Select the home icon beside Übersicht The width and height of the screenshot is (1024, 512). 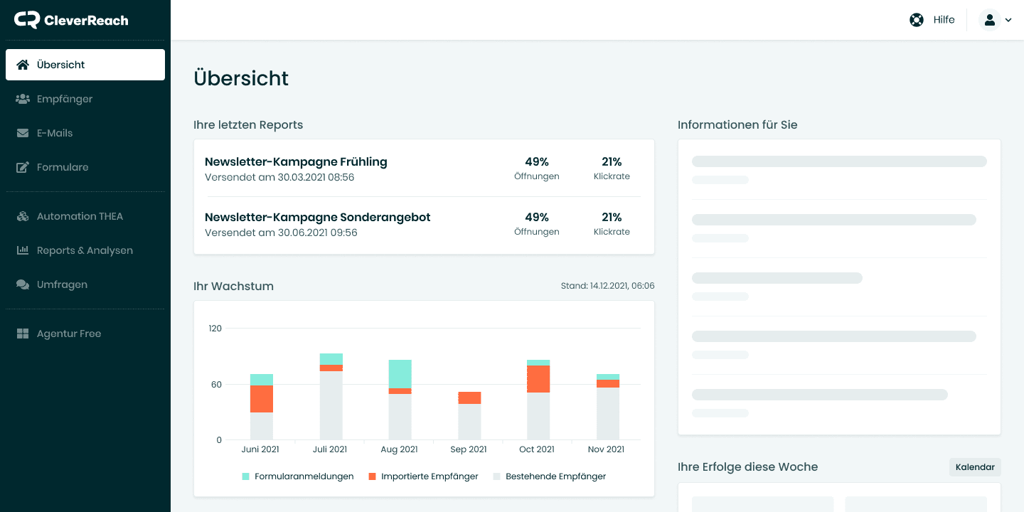pos(22,64)
